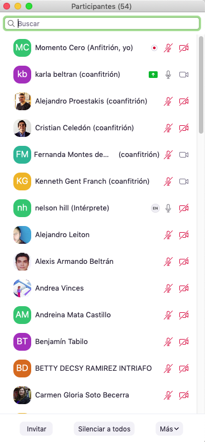
Task: Focus the Buscar search field
Action: 101,24
